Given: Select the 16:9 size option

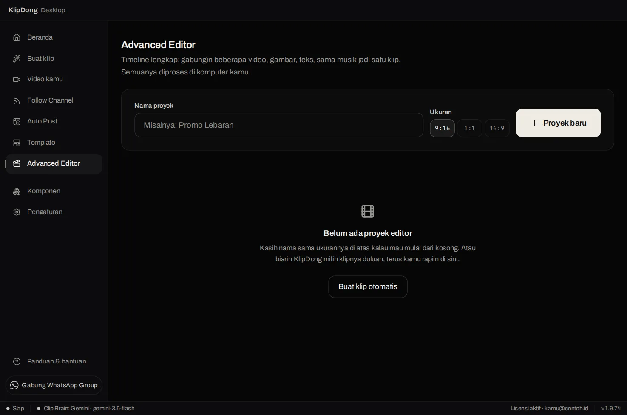Looking at the screenshot, I should pos(497,128).
